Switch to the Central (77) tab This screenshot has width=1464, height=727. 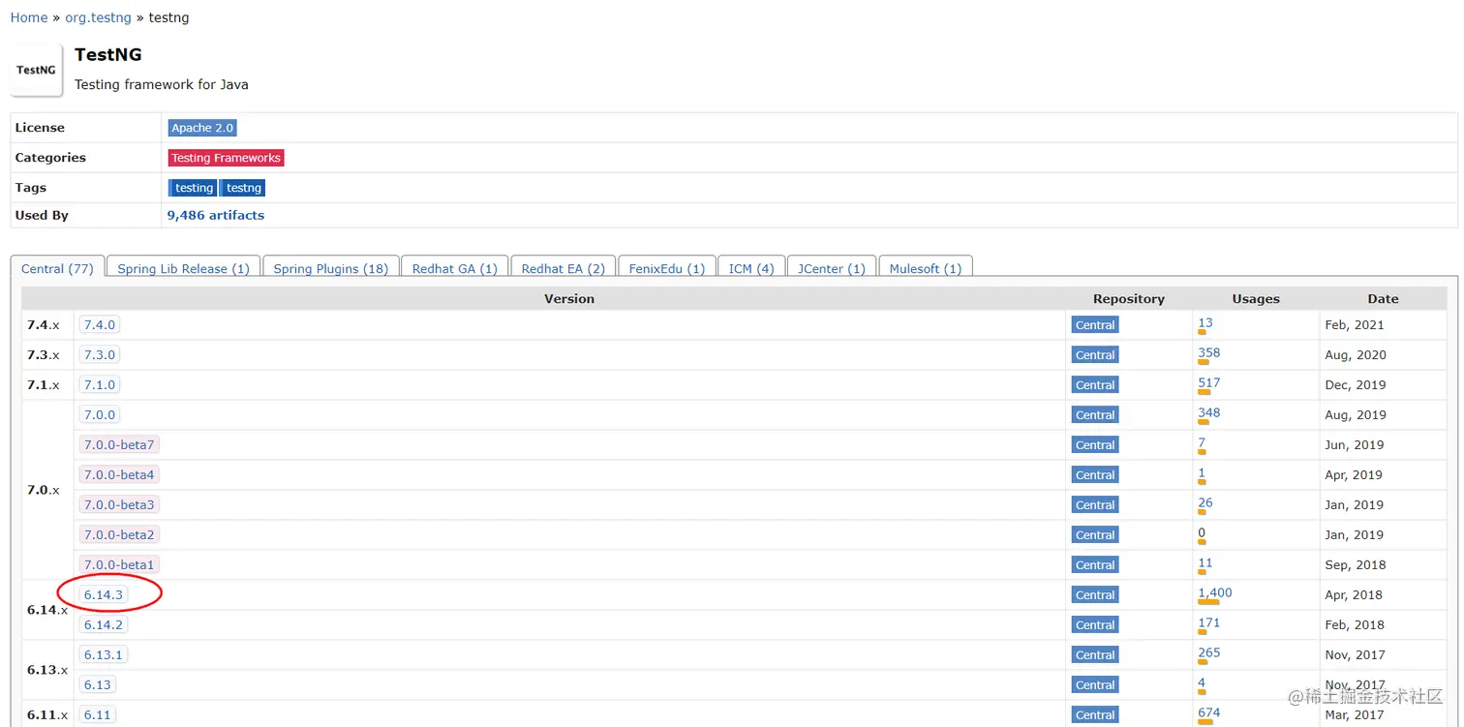click(x=57, y=268)
